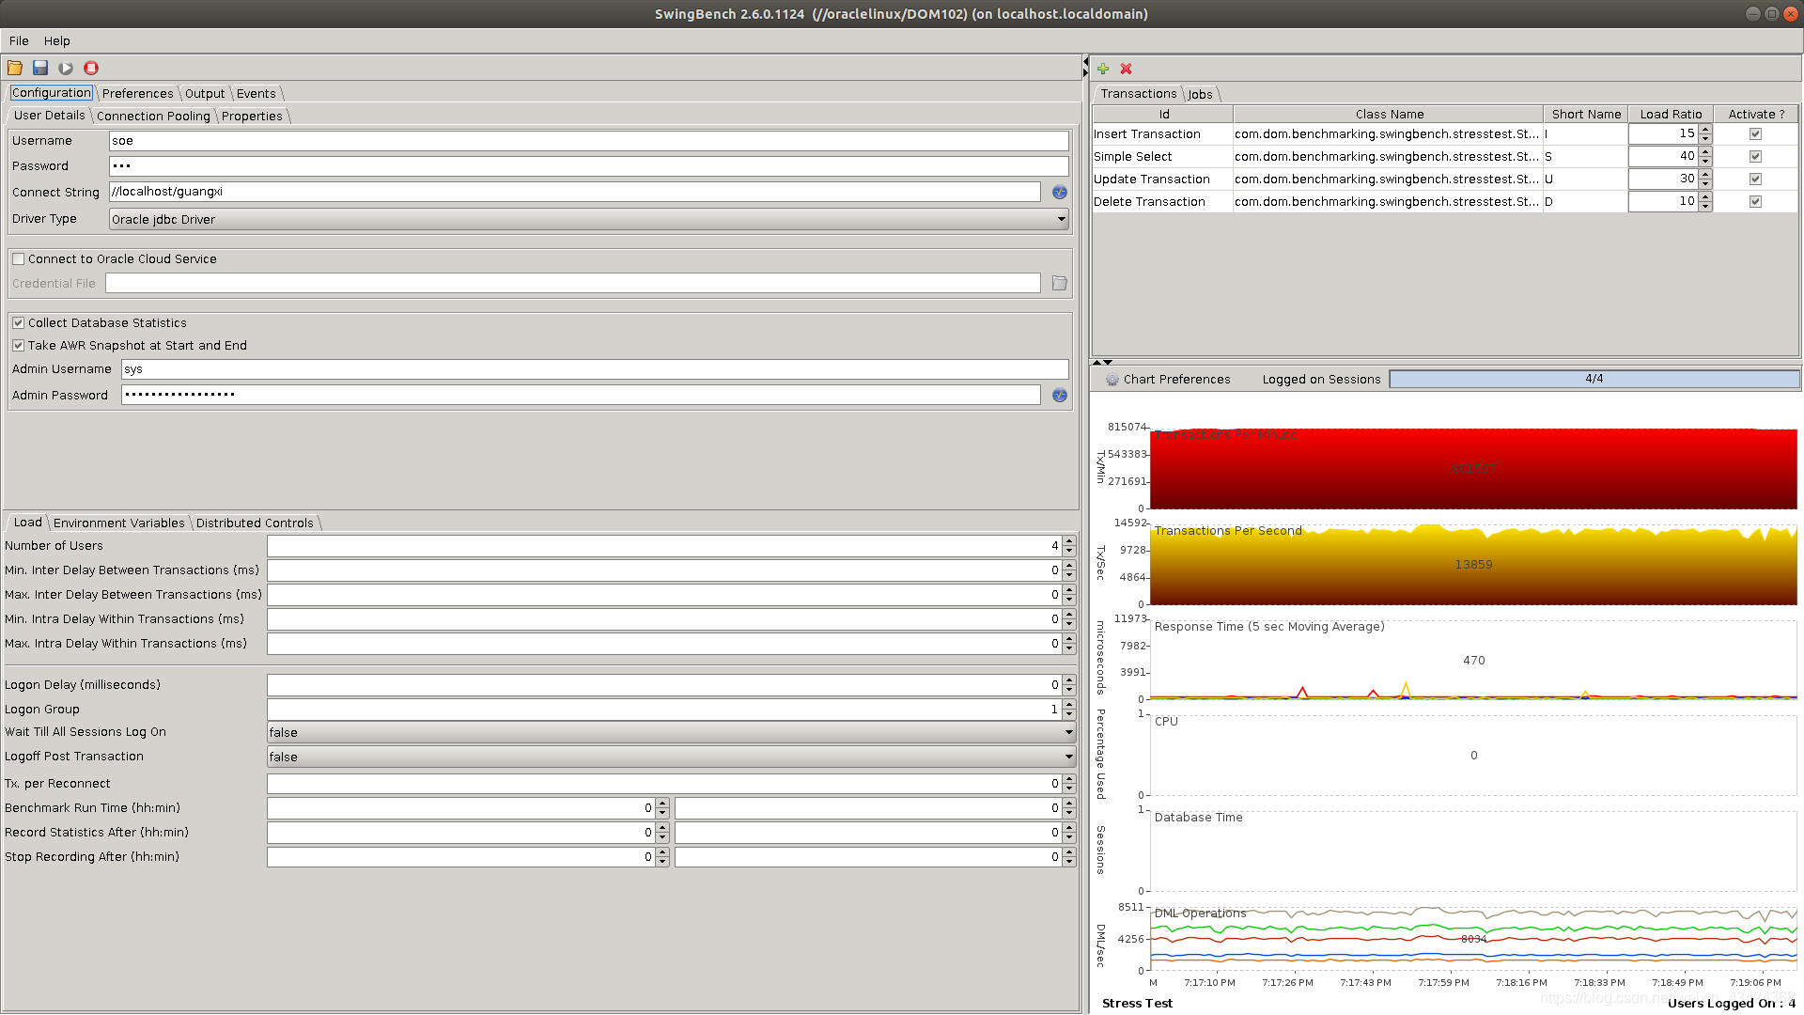Open the Environment Variables tab
This screenshot has width=1804, height=1015.
pos(119,523)
